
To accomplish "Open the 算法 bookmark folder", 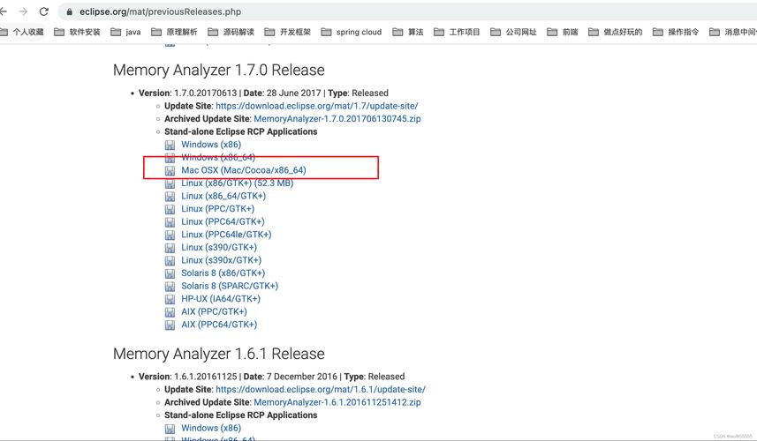I will 407,32.
